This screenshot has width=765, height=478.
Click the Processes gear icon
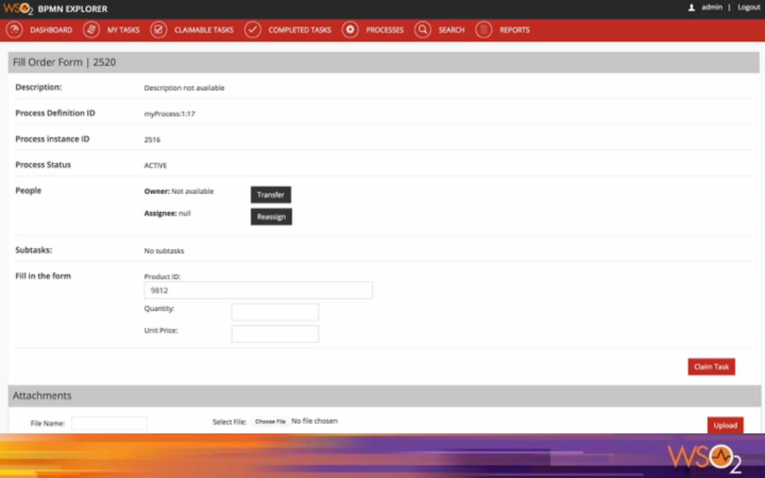pyautogui.click(x=350, y=30)
